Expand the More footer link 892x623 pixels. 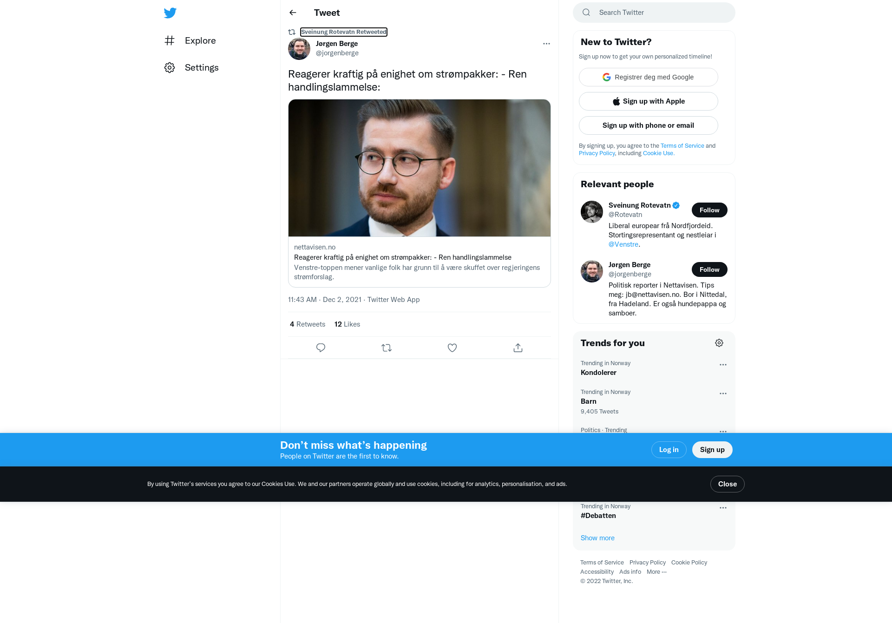pos(656,572)
